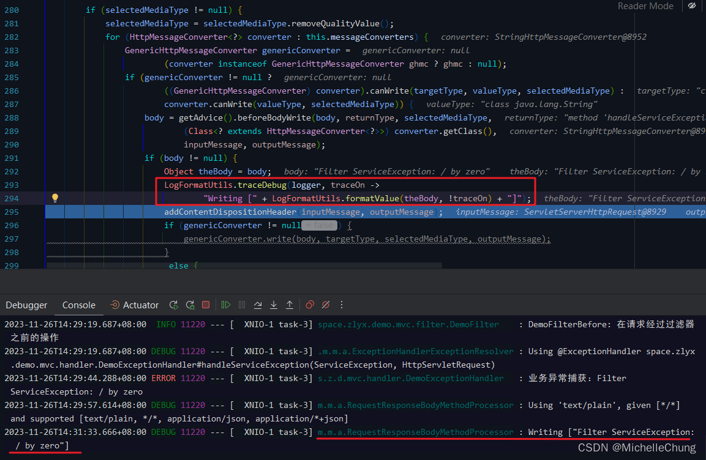This screenshot has height=460, width=706.
Task: Click 'converter: StringHttpMessageConverter@8952' inline hint
Action: tap(544, 37)
